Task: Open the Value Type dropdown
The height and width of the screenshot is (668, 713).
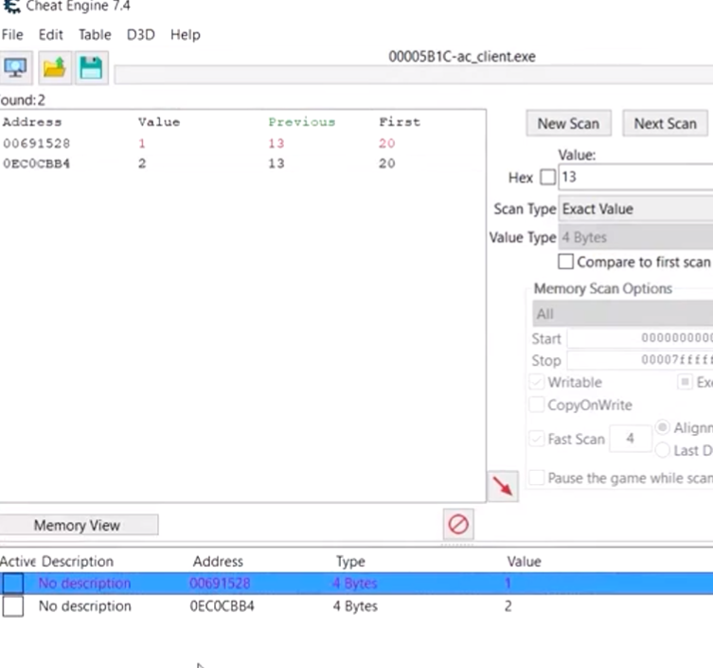Action: (x=636, y=237)
